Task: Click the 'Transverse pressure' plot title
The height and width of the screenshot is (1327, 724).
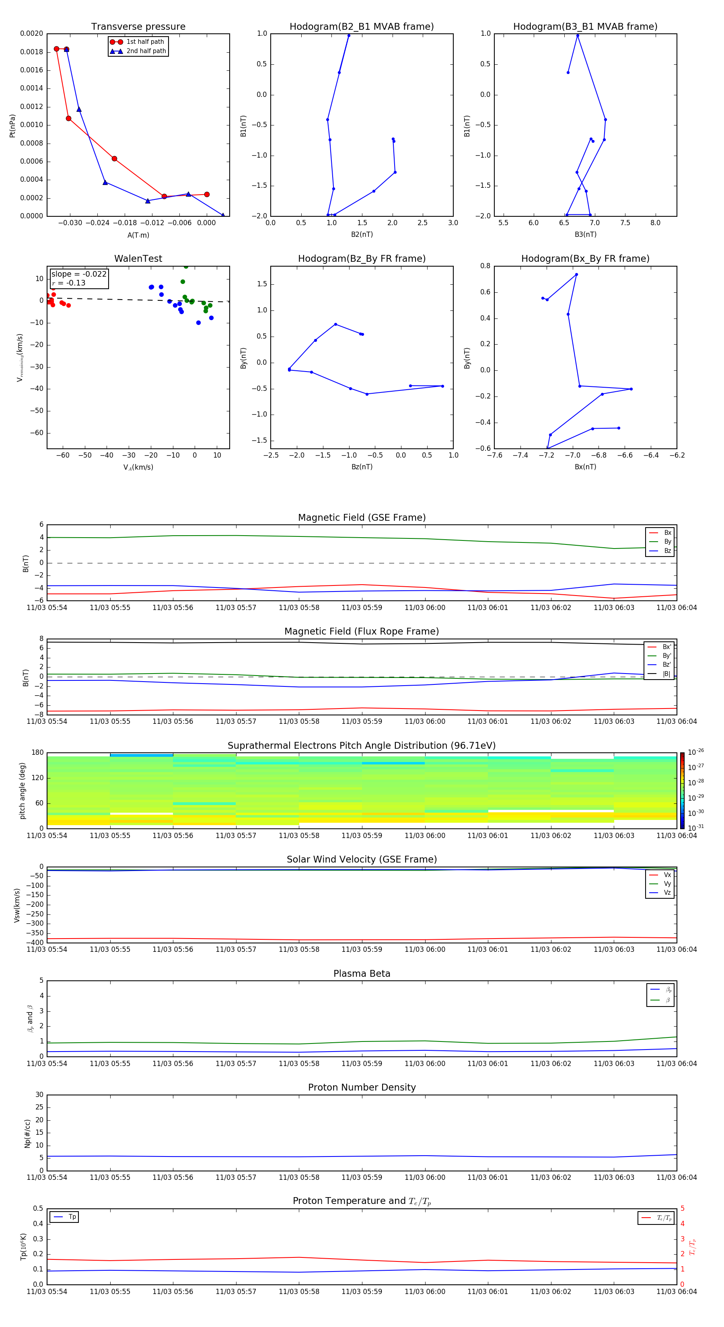Action: pos(138,27)
